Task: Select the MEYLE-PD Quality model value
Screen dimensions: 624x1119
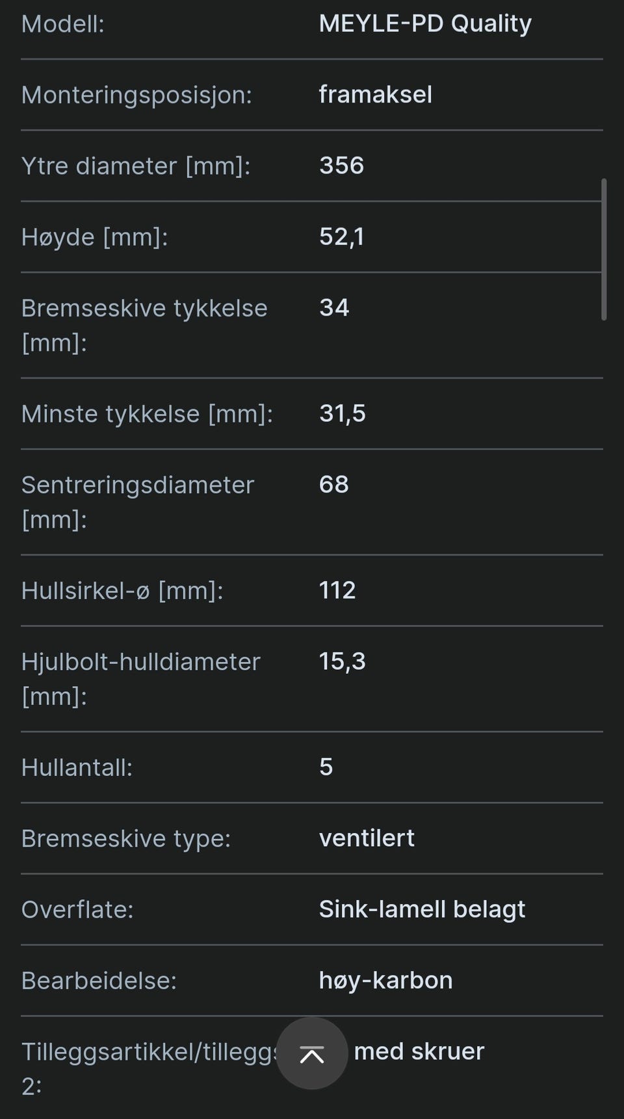Action: [x=425, y=24]
